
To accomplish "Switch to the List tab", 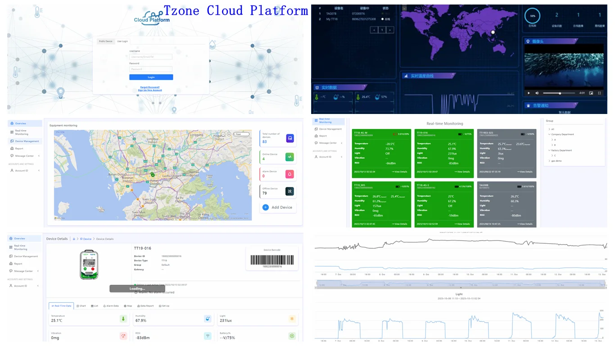I will click(x=95, y=306).
